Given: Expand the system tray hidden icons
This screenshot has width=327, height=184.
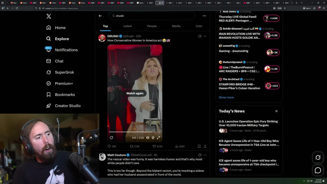Looking at the screenshot, I should (304, 181).
